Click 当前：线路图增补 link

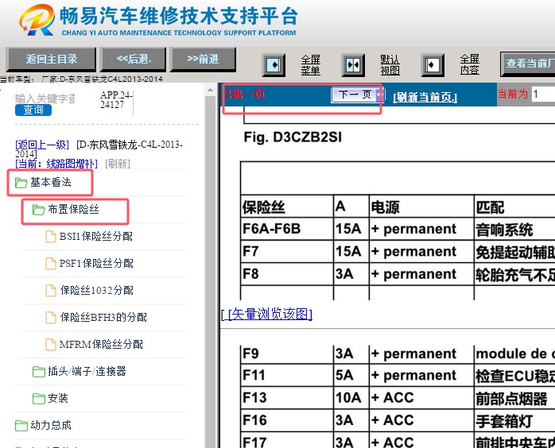pyautogui.click(x=56, y=164)
